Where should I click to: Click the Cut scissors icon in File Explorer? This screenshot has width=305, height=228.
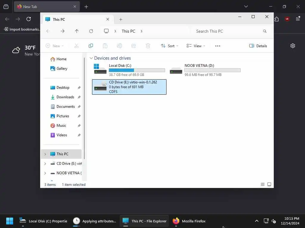77,46
